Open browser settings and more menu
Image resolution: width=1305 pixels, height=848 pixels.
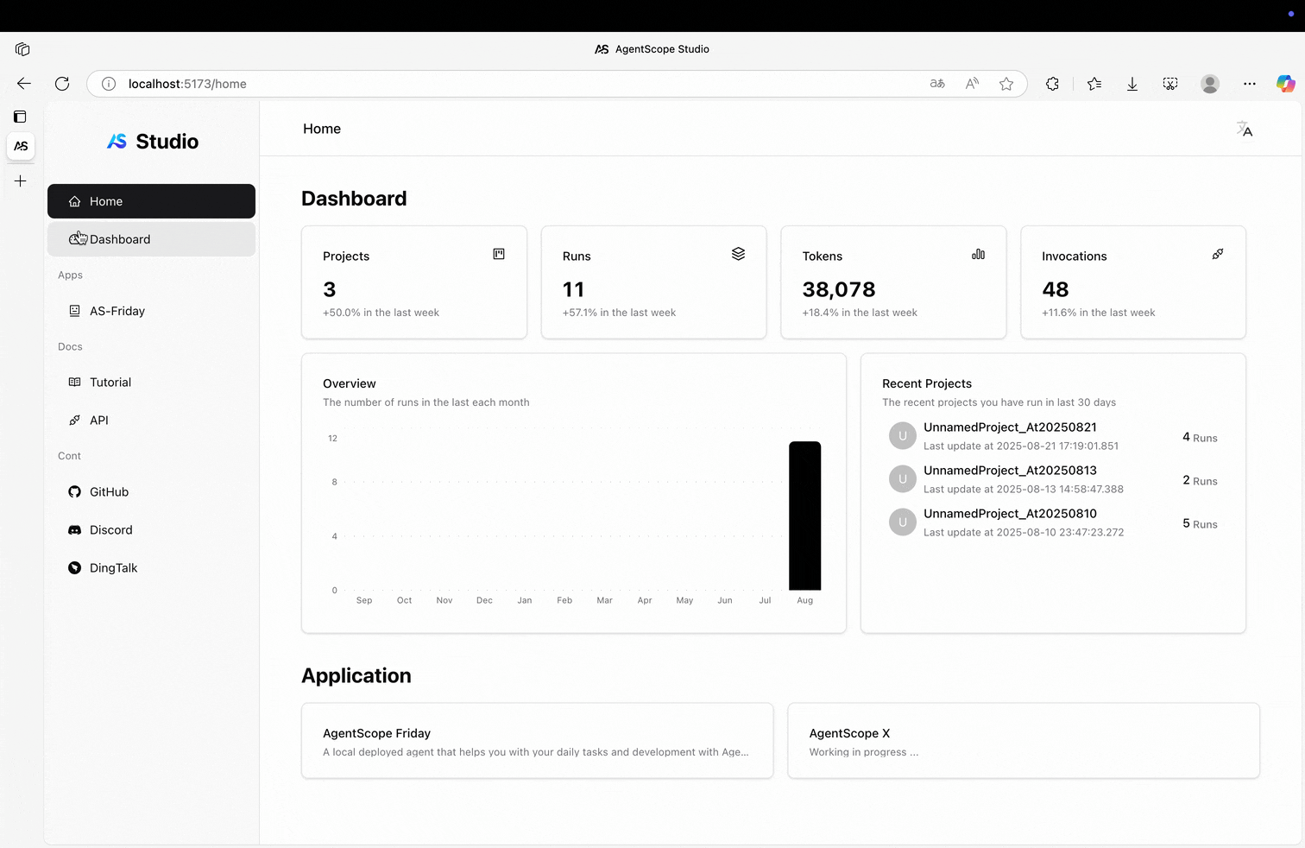click(1250, 84)
